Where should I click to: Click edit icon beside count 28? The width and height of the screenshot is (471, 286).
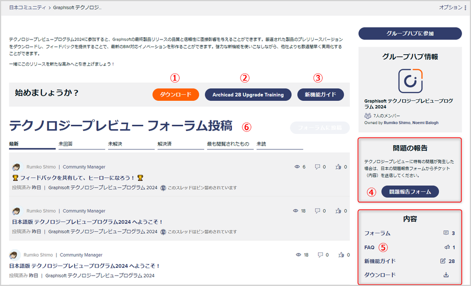pyautogui.click(x=443, y=261)
